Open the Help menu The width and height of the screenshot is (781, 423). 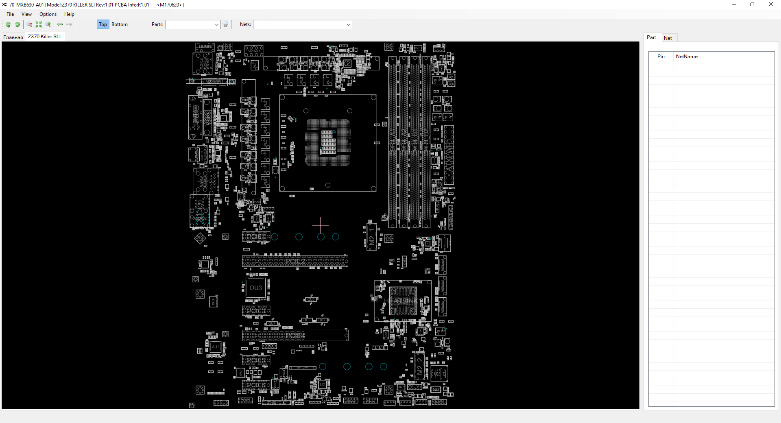tap(69, 14)
